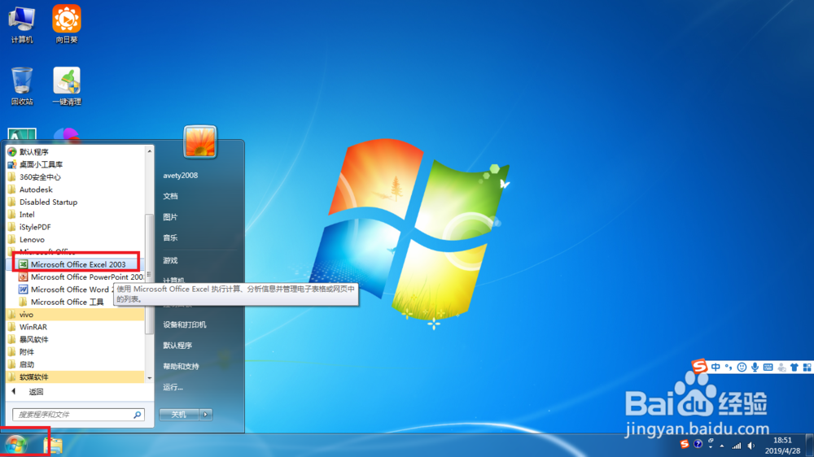Open the soft keyboard on IME bar
The height and width of the screenshot is (457, 814).
pyautogui.click(x=768, y=368)
